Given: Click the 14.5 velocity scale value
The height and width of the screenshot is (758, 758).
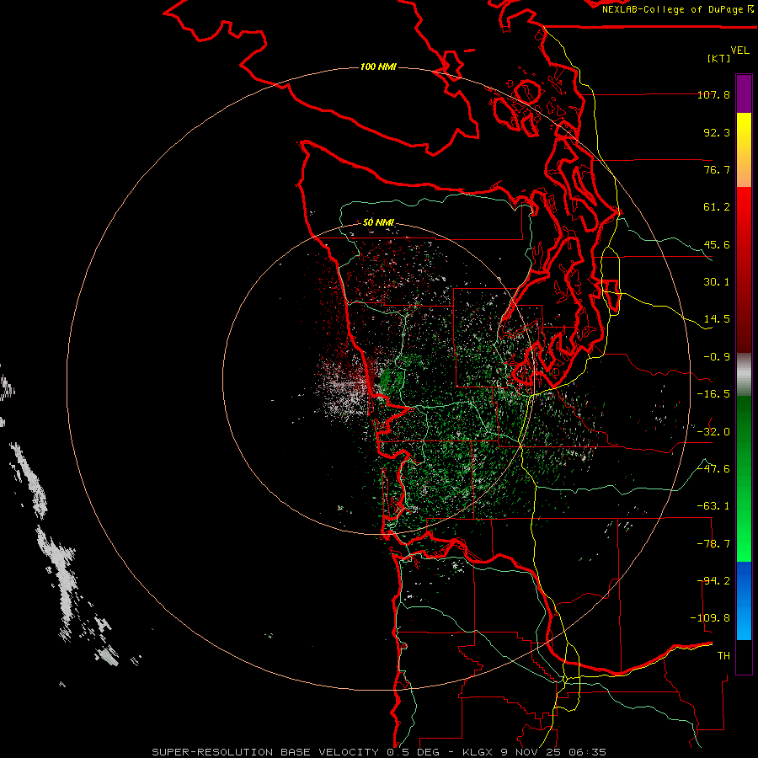Looking at the screenshot, I should [717, 319].
